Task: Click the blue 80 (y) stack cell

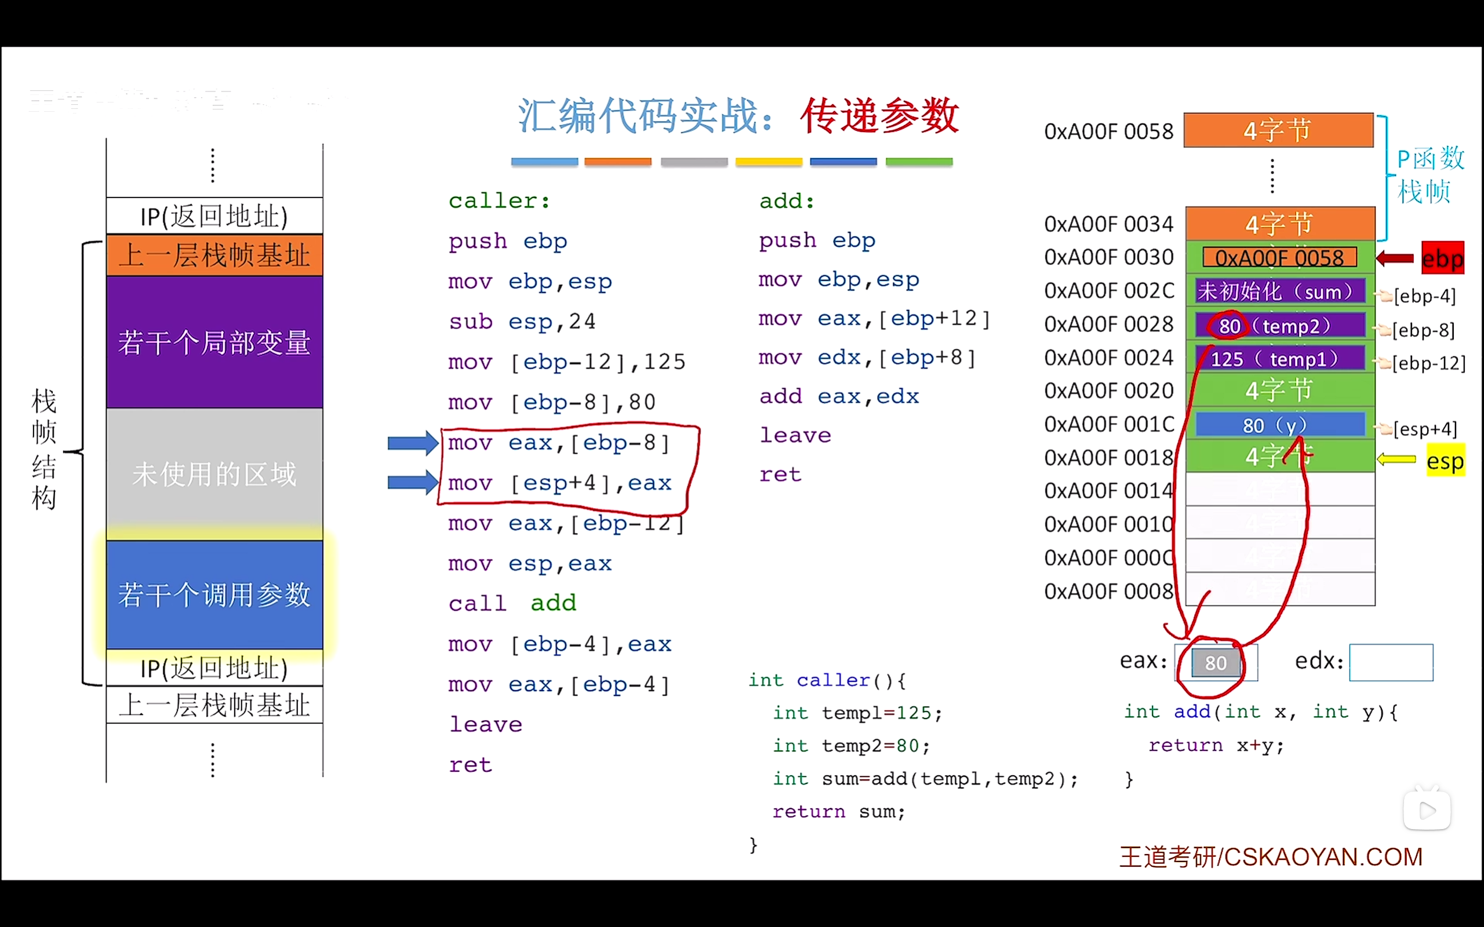Action: 1280,424
